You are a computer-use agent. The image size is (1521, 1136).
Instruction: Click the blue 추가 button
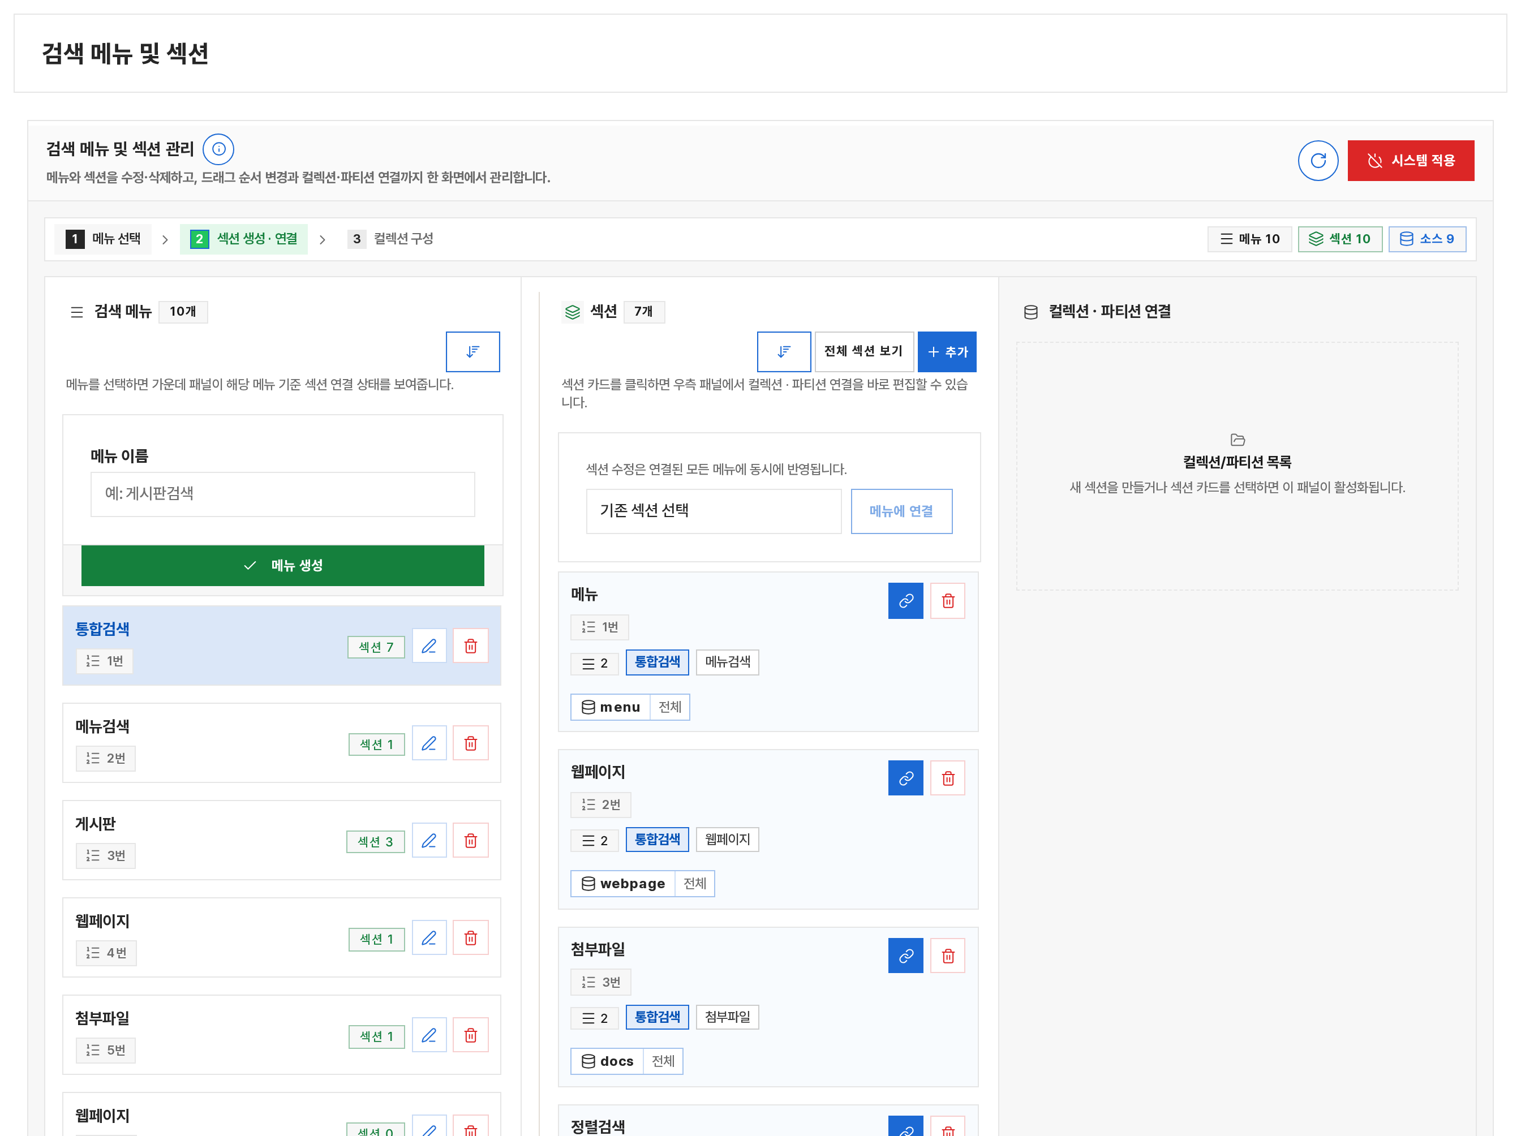click(x=946, y=351)
